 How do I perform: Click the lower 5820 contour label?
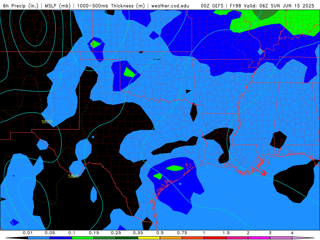click(x=73, y=176)
